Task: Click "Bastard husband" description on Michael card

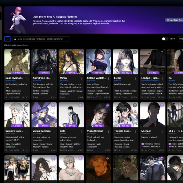Action: pos(149,137)
